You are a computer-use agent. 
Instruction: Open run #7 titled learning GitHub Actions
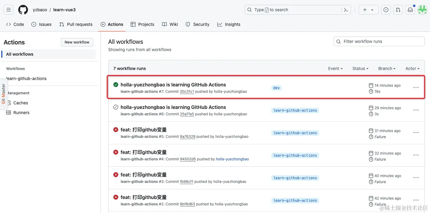(x=173, y=85)
